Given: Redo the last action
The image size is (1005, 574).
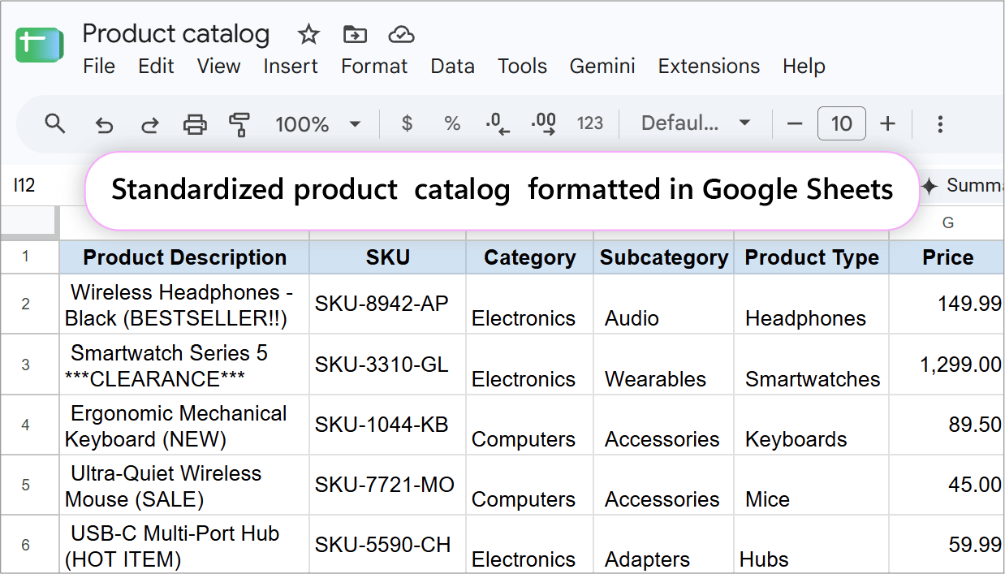Looking at the screenshot, I should [x=149, y=124].
